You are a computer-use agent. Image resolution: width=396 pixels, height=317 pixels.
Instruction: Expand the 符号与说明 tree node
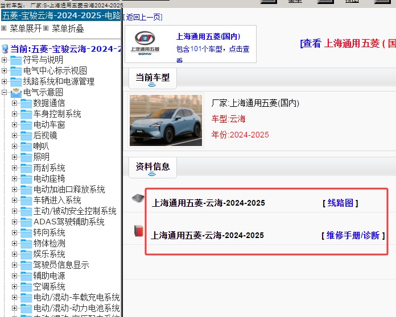[x=4, y=60]
